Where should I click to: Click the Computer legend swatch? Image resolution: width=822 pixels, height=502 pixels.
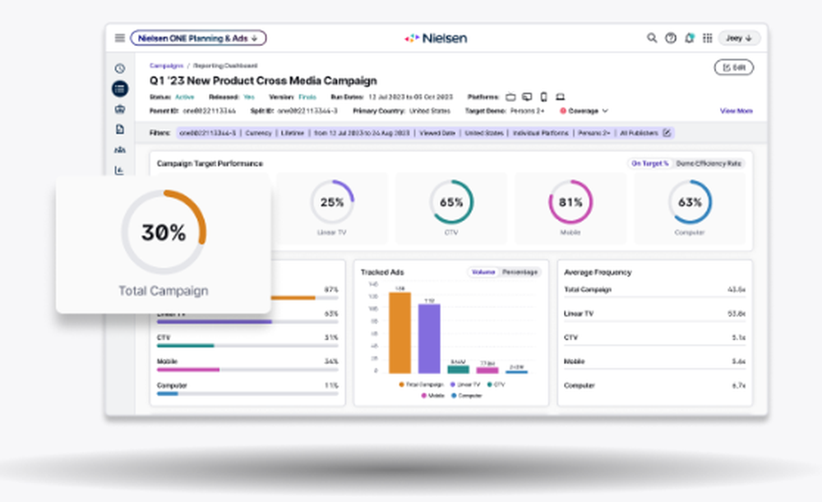[454, 396]
